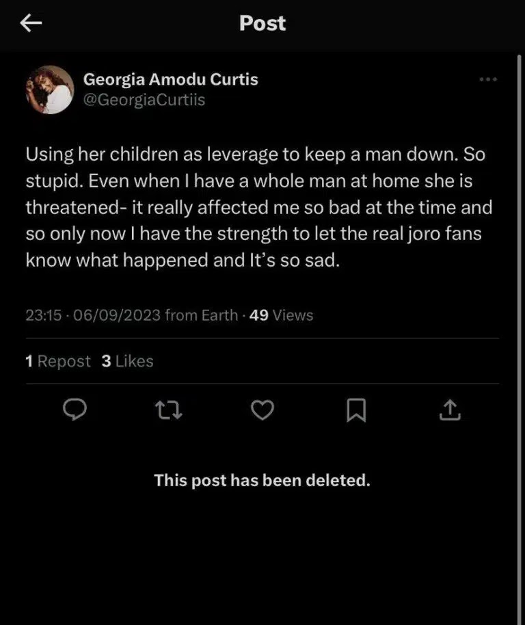Click the Post header title
525x625 pixels.
pos(262,23)
